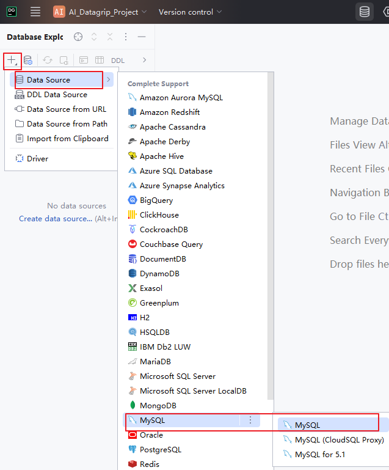Select Redis
The width and height of the screenshot is (389, 470).
tap(192, 464)
